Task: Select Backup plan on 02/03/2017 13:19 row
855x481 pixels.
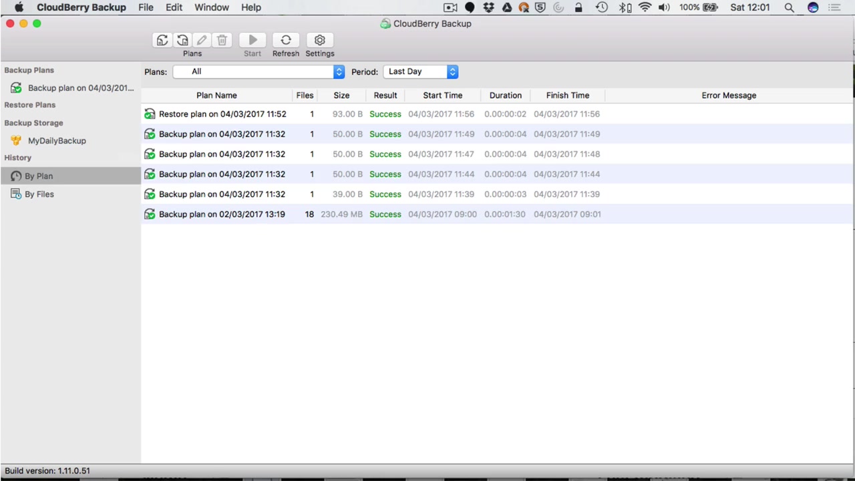Action: click(x=497, y=214)
